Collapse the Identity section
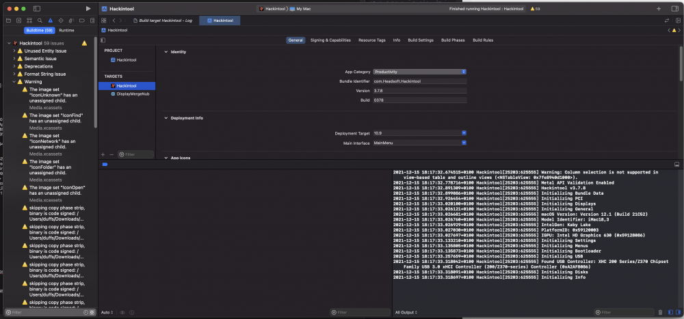This screenshot has width=684, height=319. [x=166, y=52]
